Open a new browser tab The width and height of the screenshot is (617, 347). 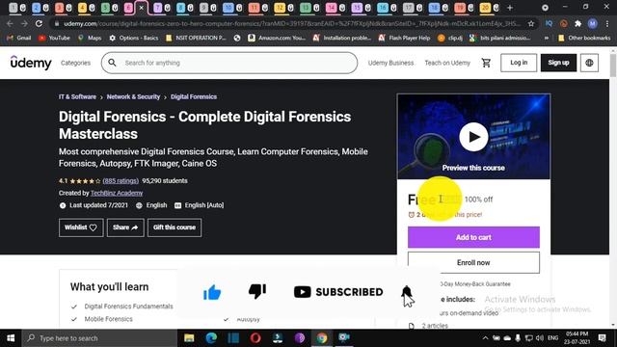click(x=510, y=8)
